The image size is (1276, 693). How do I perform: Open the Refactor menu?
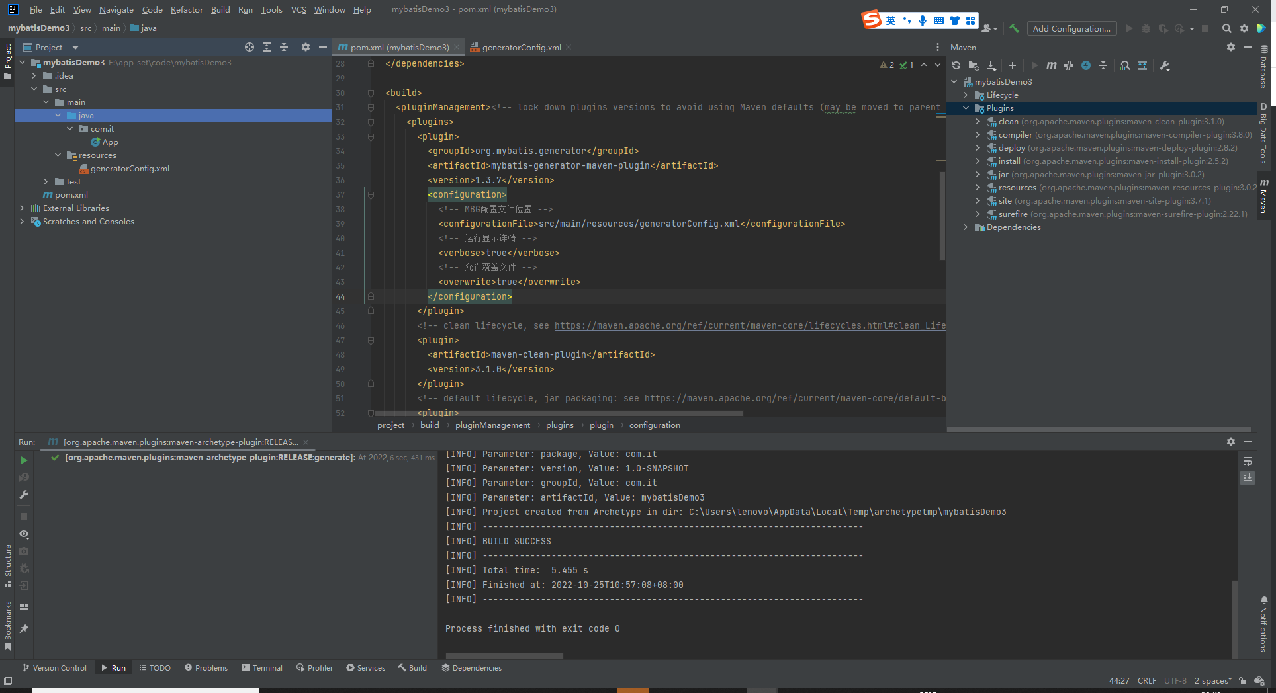tap(187, 9)
